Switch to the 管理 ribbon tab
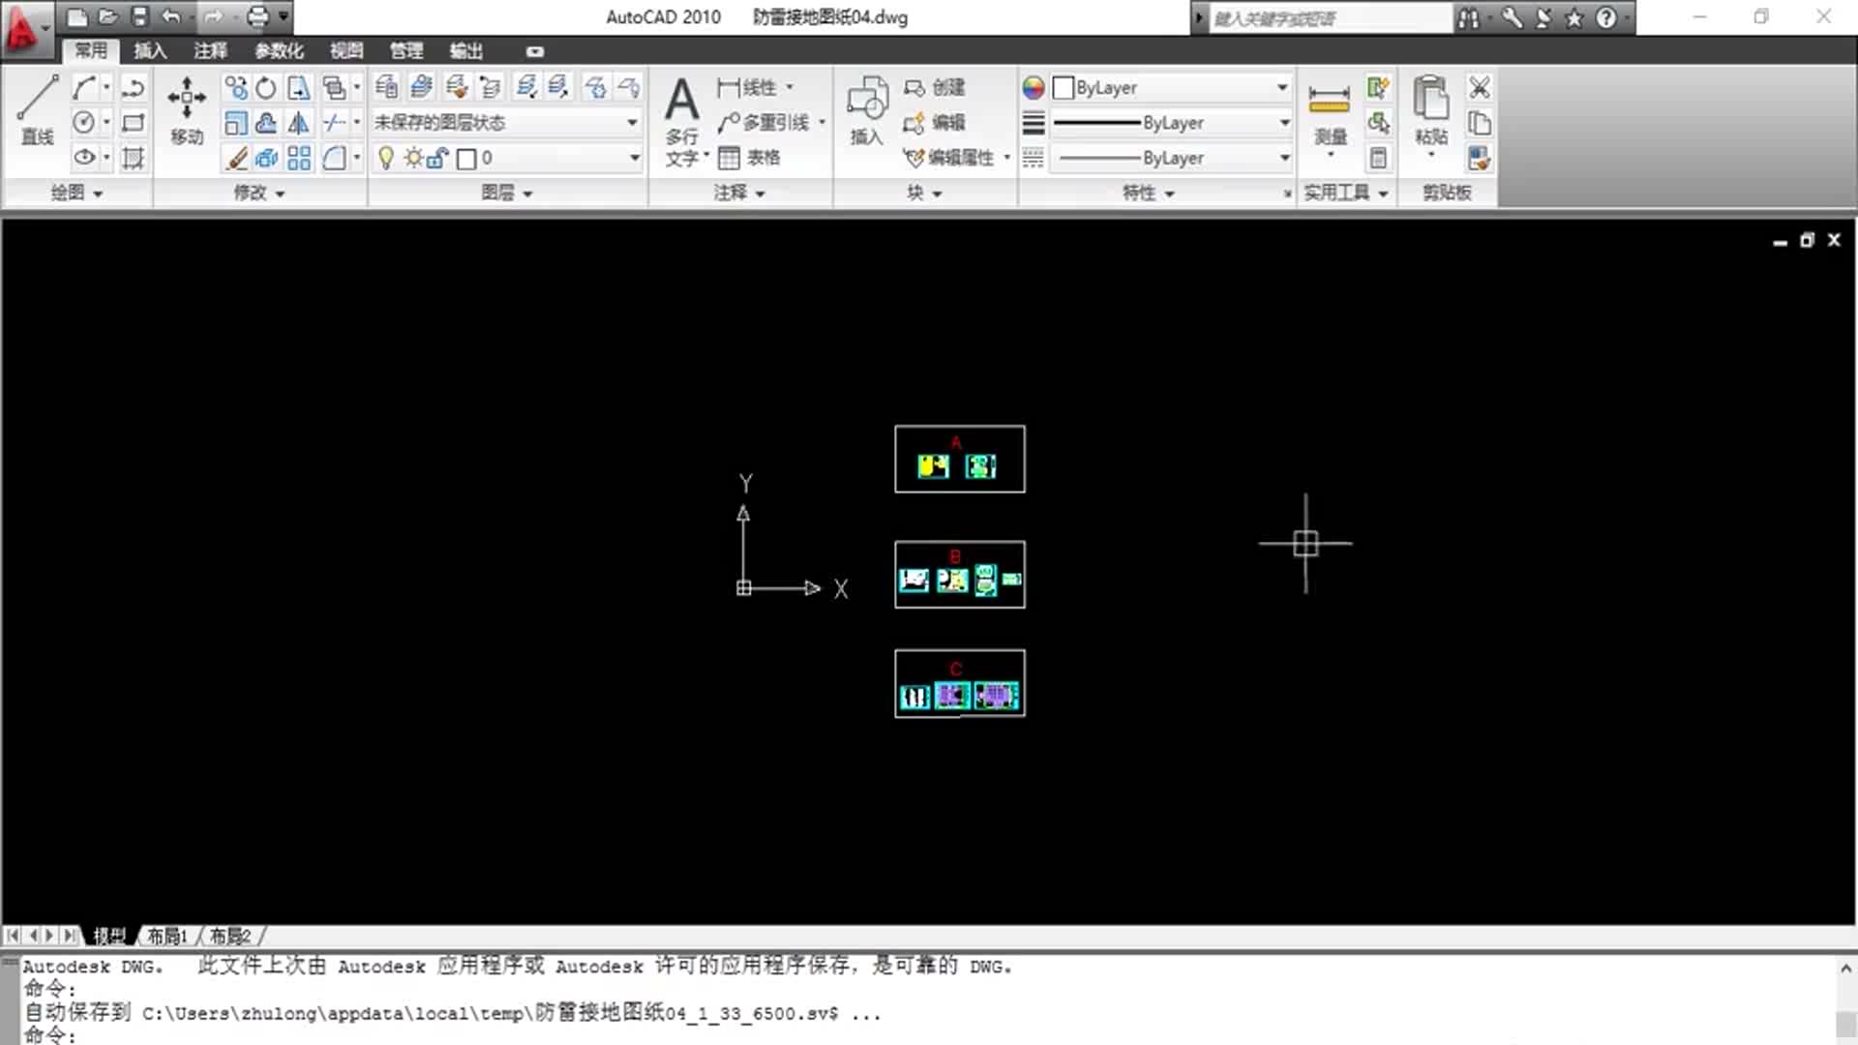 (406, 51)
